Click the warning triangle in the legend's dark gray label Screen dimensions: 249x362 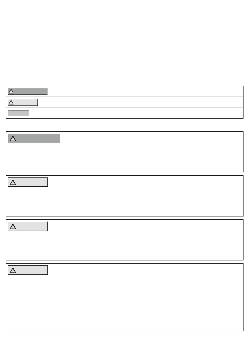pos(11,91)
